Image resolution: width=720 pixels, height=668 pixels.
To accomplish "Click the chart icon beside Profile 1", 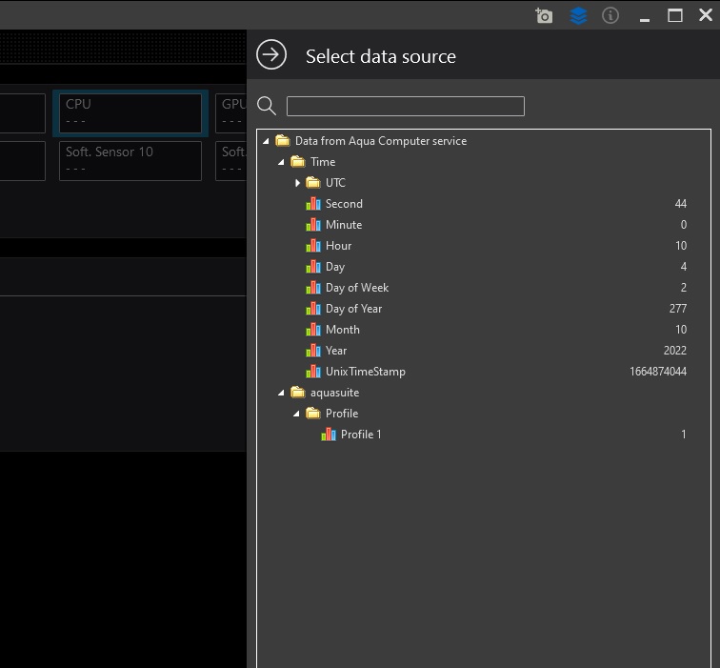I will (x=329, y=435).
